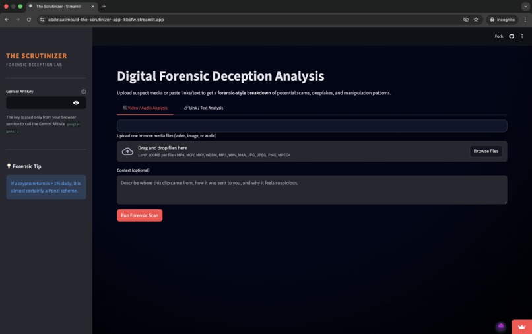Click the Drag and drop files here text
532x334 pixels.
[x=162, y=148]
